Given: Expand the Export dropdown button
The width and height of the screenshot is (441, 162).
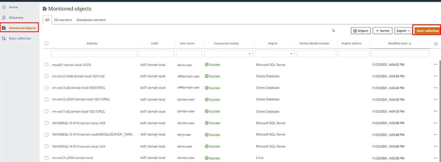Looking at the screenshot, I should tap(403, 31).
